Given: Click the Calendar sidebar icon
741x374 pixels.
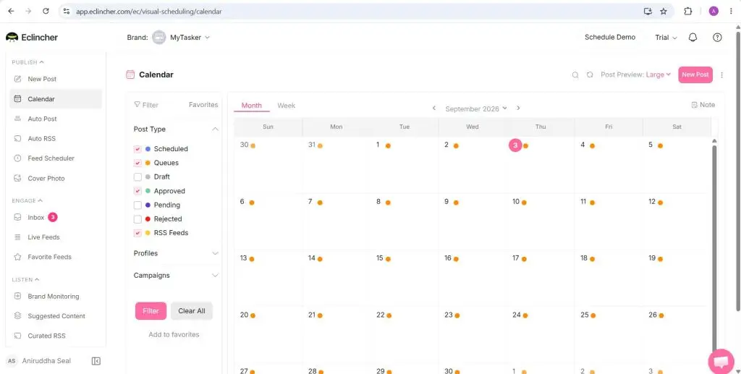Looking at the screenshot, I should tap(17, 99).
